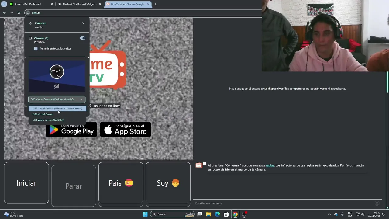This screenshot has height=219, width=389.
Task: Uncheck Permitir en todas las visitas
Action: coord(36,48)
